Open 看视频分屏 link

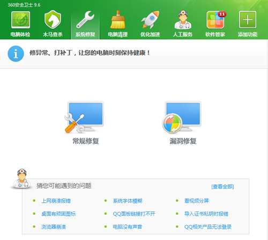197,201
